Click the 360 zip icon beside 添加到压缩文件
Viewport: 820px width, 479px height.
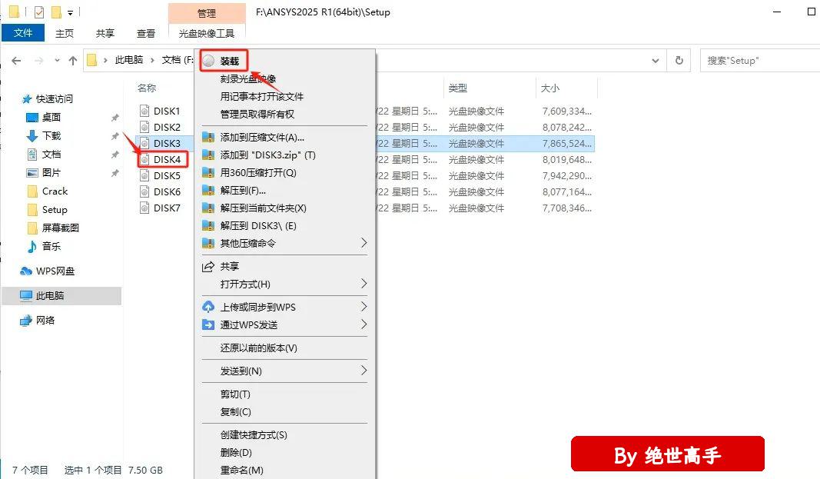point(208,138)
